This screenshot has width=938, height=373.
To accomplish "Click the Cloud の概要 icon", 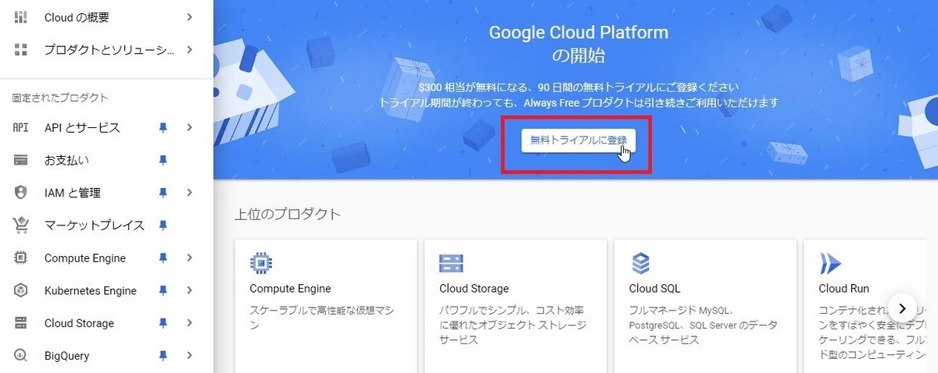I will tap(21, 17).
